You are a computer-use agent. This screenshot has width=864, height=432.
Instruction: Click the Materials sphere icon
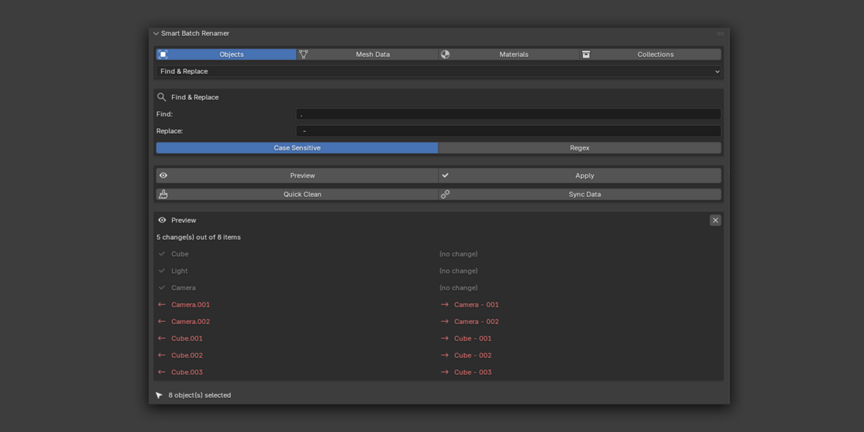point(445,54)
